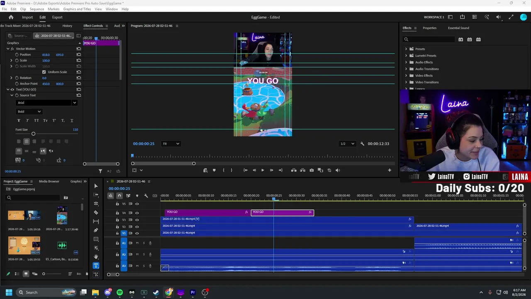Screen dimensions: 531x299
Task: Click in the Effects search field
Action: [429, 39]
